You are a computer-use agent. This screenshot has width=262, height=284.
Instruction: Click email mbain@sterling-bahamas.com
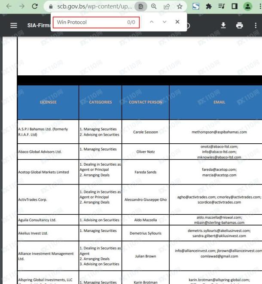click(x=219, y=222)
